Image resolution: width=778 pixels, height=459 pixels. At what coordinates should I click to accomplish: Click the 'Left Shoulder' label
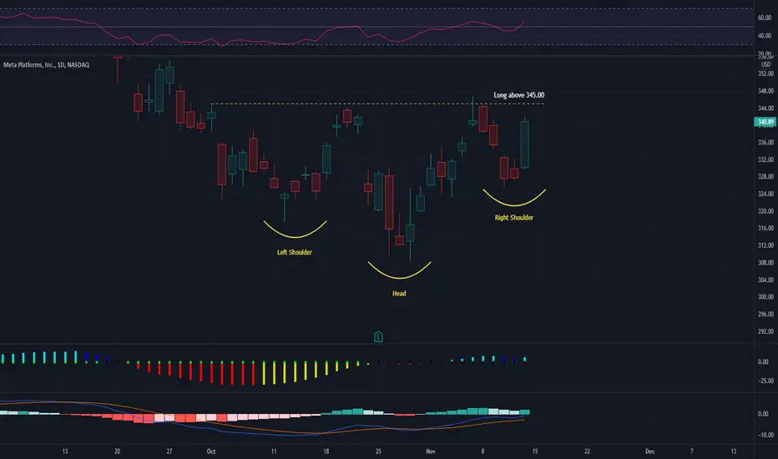(294, 253)
